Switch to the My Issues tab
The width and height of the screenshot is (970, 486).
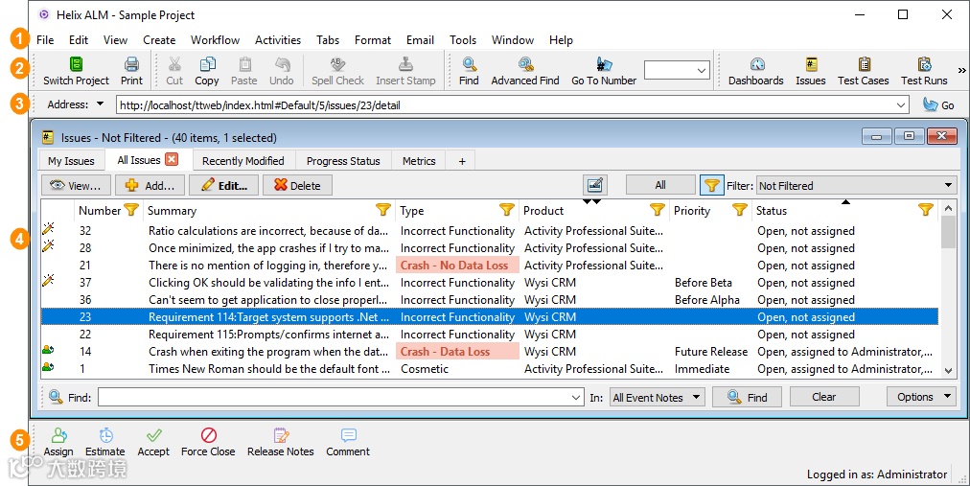71,161
